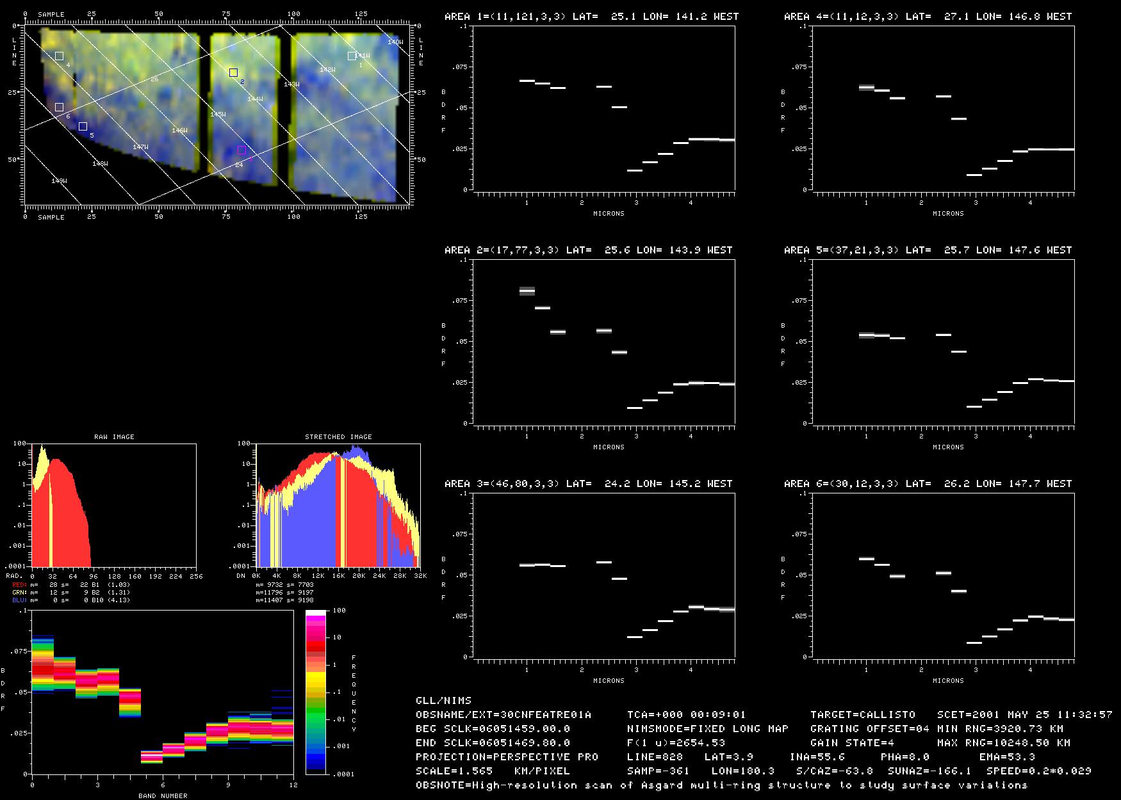
Task: Click the RED statistics legend line
Action: (71, 585)
